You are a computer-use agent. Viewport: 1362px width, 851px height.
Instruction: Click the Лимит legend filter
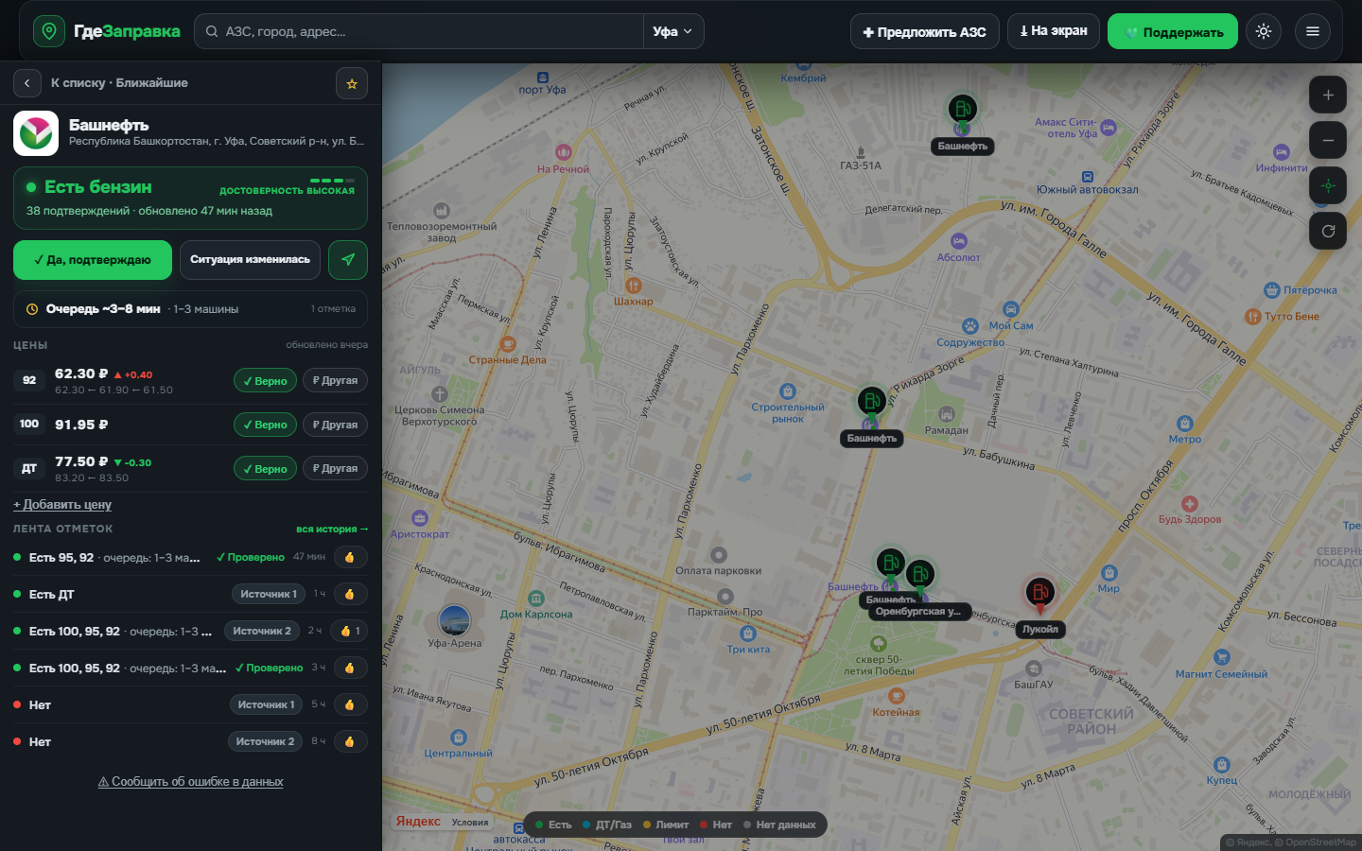(666, 825)
